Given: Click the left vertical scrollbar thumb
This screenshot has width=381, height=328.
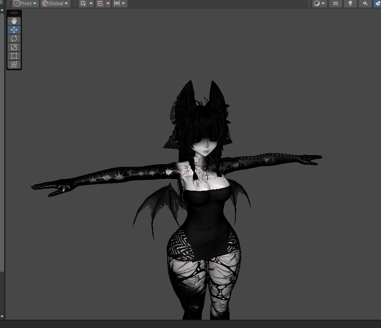Looking at the screenshot, I should tap(2, 142).
